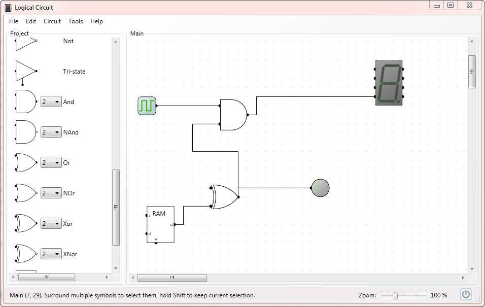Select the RAM block in the diagram
This screenshot has height=307, width=485.
coord(160,224)
